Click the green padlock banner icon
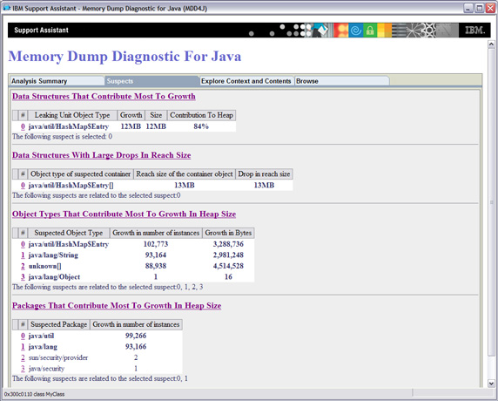This screenshot has height=401, width=498. 370,31
